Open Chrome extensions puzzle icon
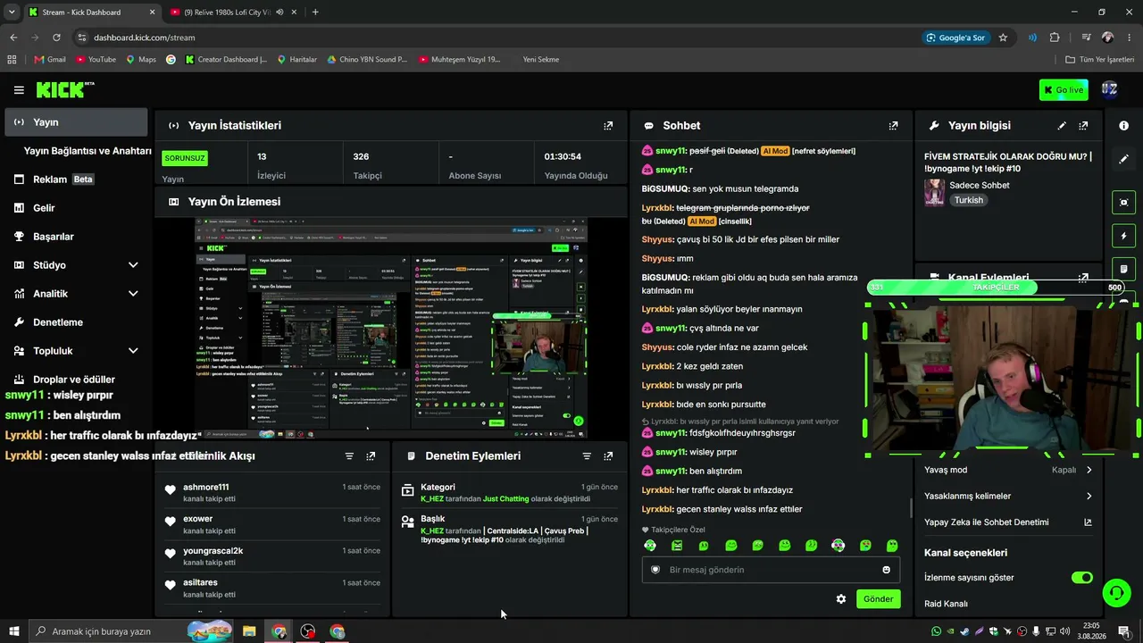This screenshot has height=643, width=1143. (x=1055, y=38)
